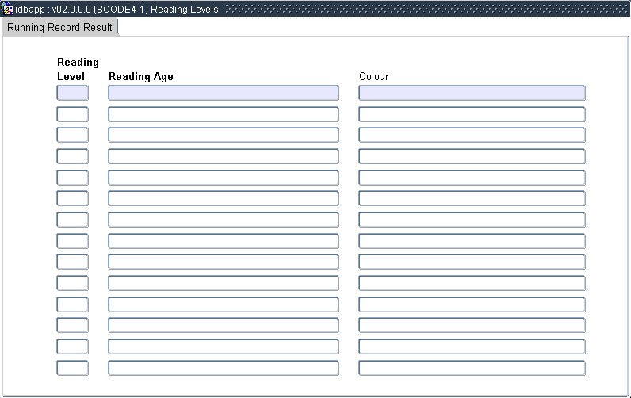
Task: Focus the fifth row Colour field
Action: click(472, 178)
